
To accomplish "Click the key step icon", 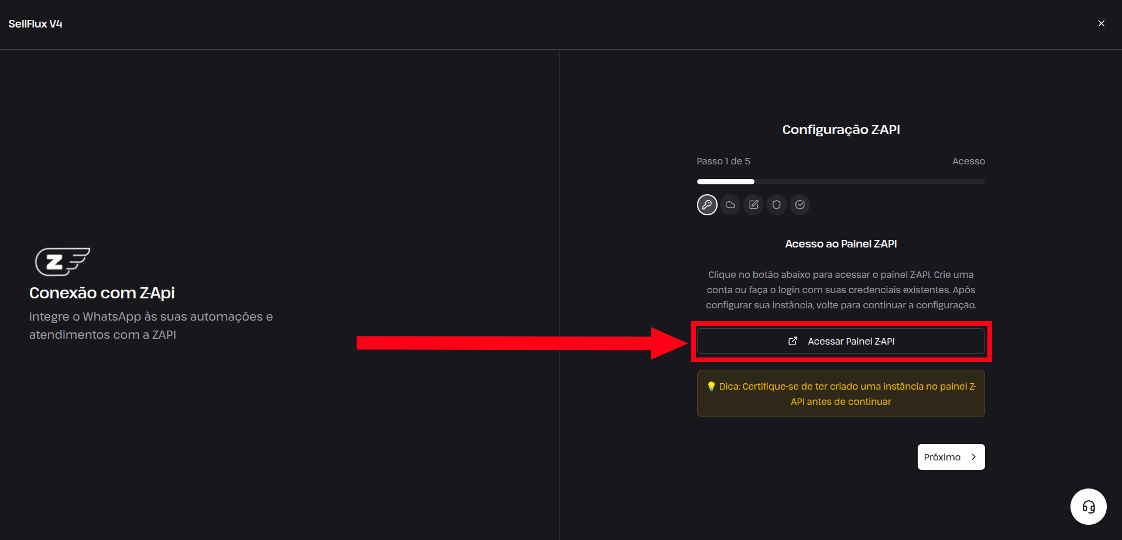I will [707, 205].
